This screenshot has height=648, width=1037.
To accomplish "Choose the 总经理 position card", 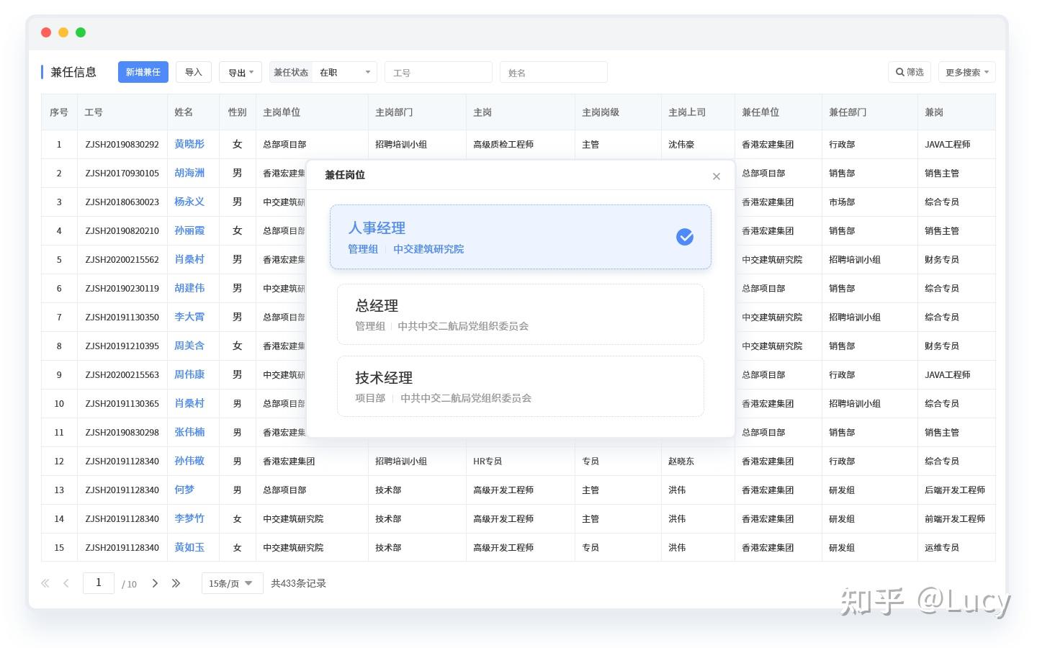I will click(521, 315).
